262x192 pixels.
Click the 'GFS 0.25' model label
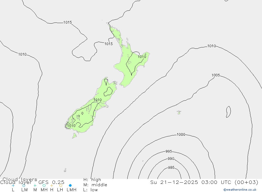pos(51,182)
